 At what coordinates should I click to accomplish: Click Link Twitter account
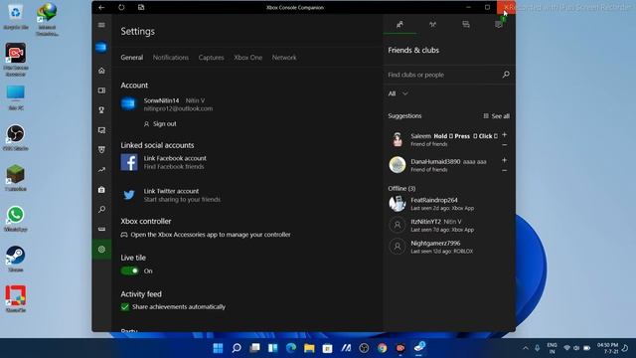(171, 191)
